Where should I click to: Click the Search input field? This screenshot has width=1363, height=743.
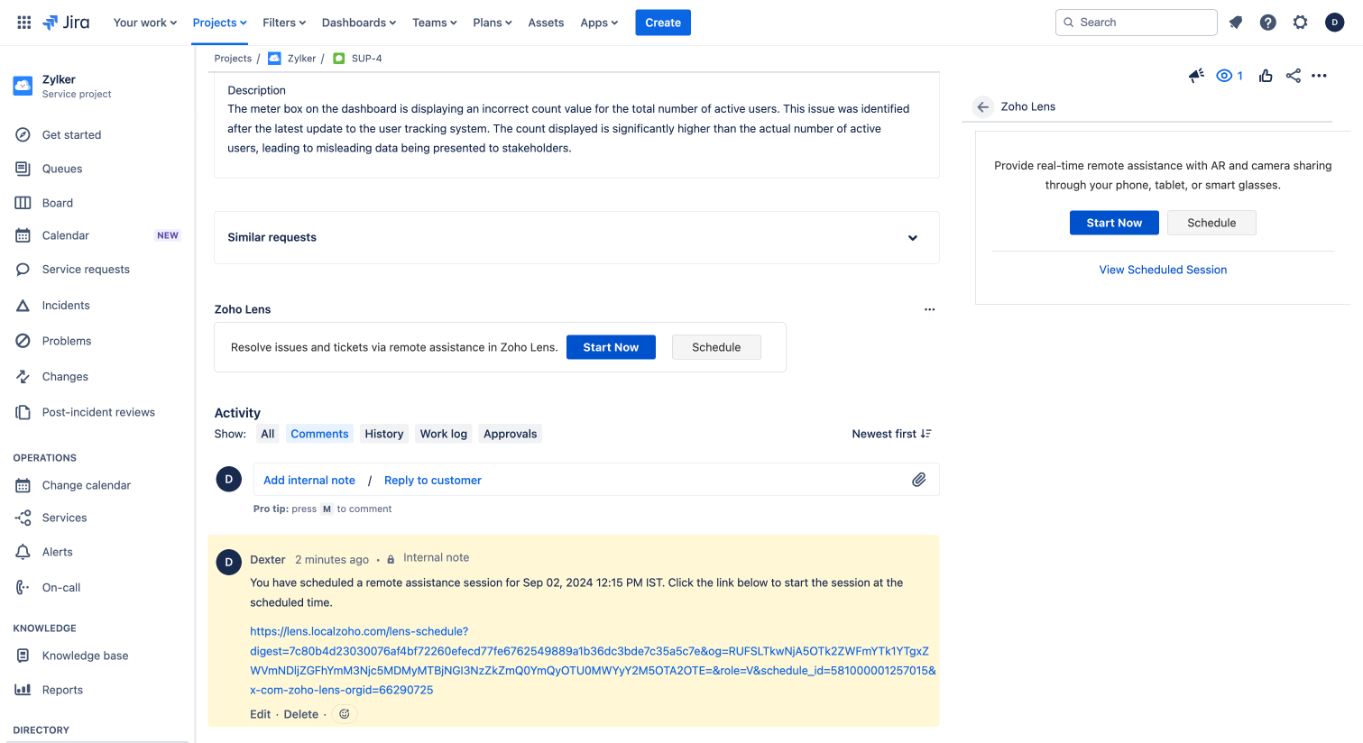point(1137,23)
